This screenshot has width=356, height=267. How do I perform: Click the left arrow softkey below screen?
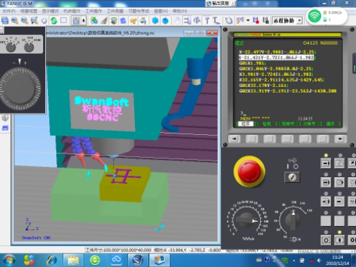(x=234, y=139)
